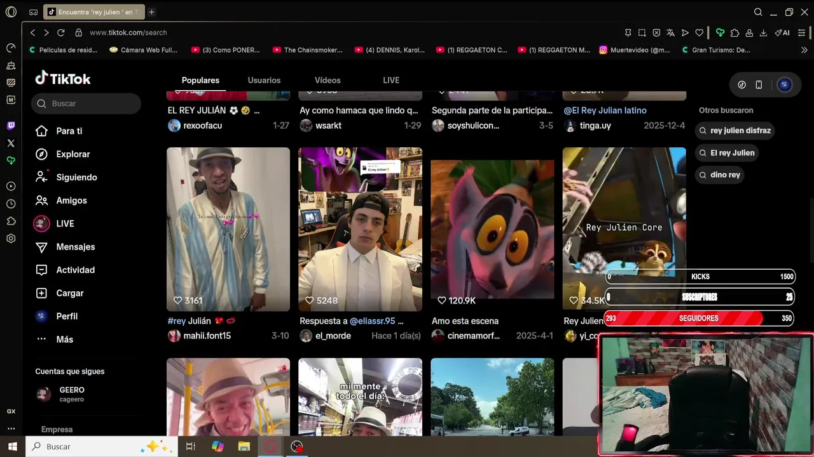The width and height of the screenshot is (814, 457).
Task: Open Siguiendo feed
Action: 66,177
